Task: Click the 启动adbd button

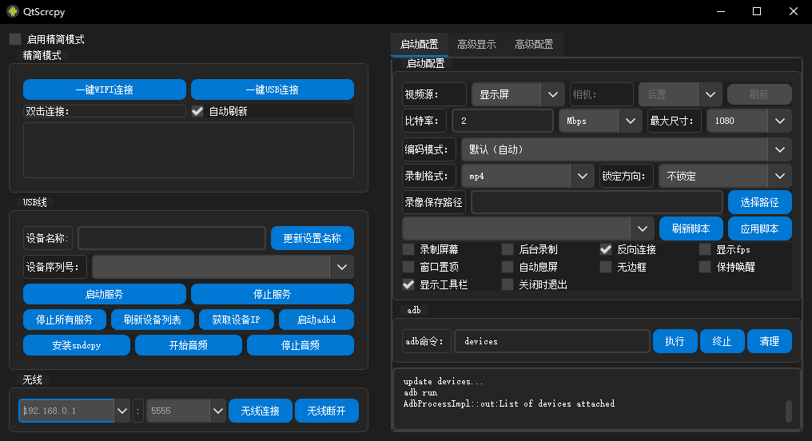Action: click(316, 320)
